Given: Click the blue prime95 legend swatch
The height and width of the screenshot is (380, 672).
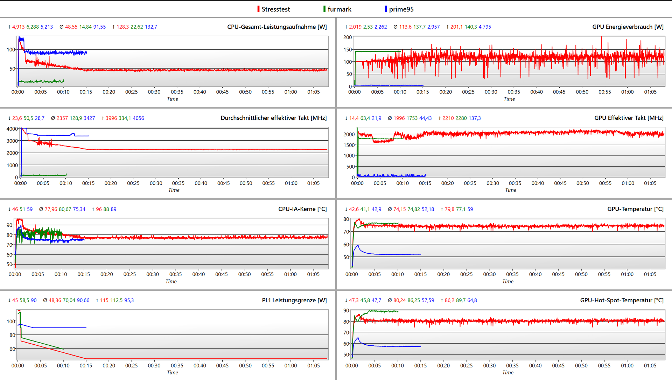Looking at the screenshot, I should click(x=386, y=9).
